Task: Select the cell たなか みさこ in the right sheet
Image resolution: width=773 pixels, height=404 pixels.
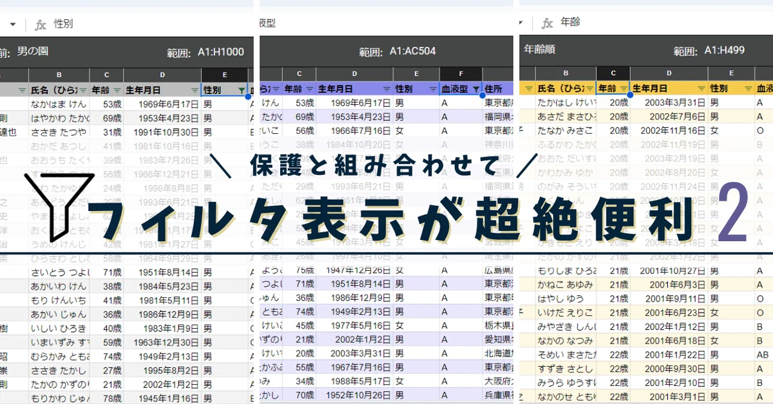Action: click(566, 131)
